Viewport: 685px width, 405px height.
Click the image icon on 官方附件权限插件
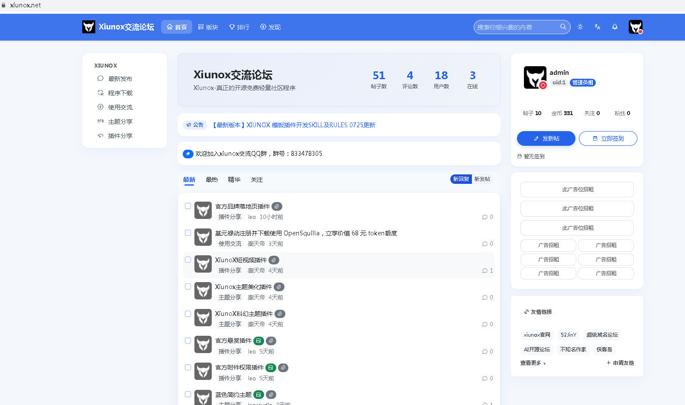[x=271, y=368]
